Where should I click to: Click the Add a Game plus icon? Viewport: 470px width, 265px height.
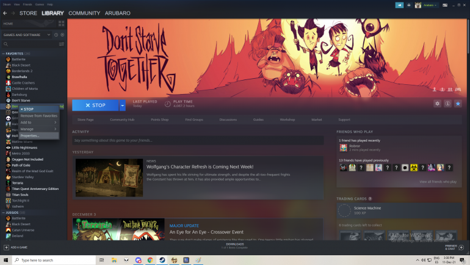6,247
